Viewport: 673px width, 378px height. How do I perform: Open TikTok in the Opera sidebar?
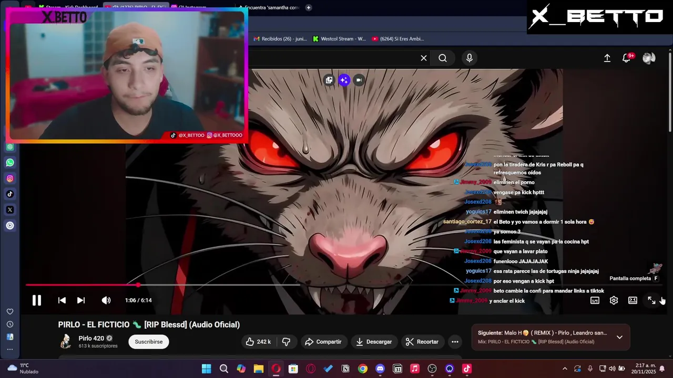click(10, 194)
